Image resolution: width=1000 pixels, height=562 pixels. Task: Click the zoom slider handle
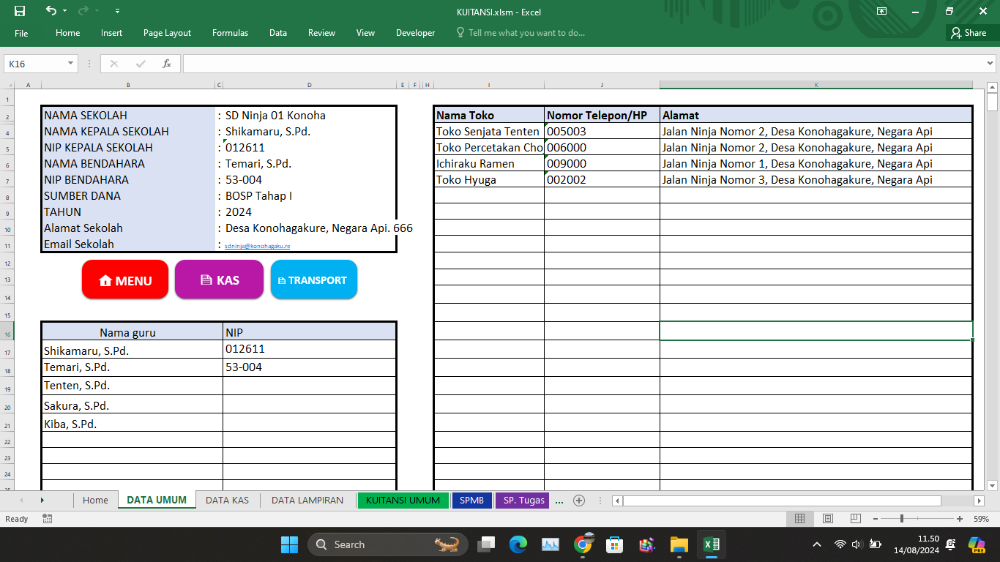902,519
